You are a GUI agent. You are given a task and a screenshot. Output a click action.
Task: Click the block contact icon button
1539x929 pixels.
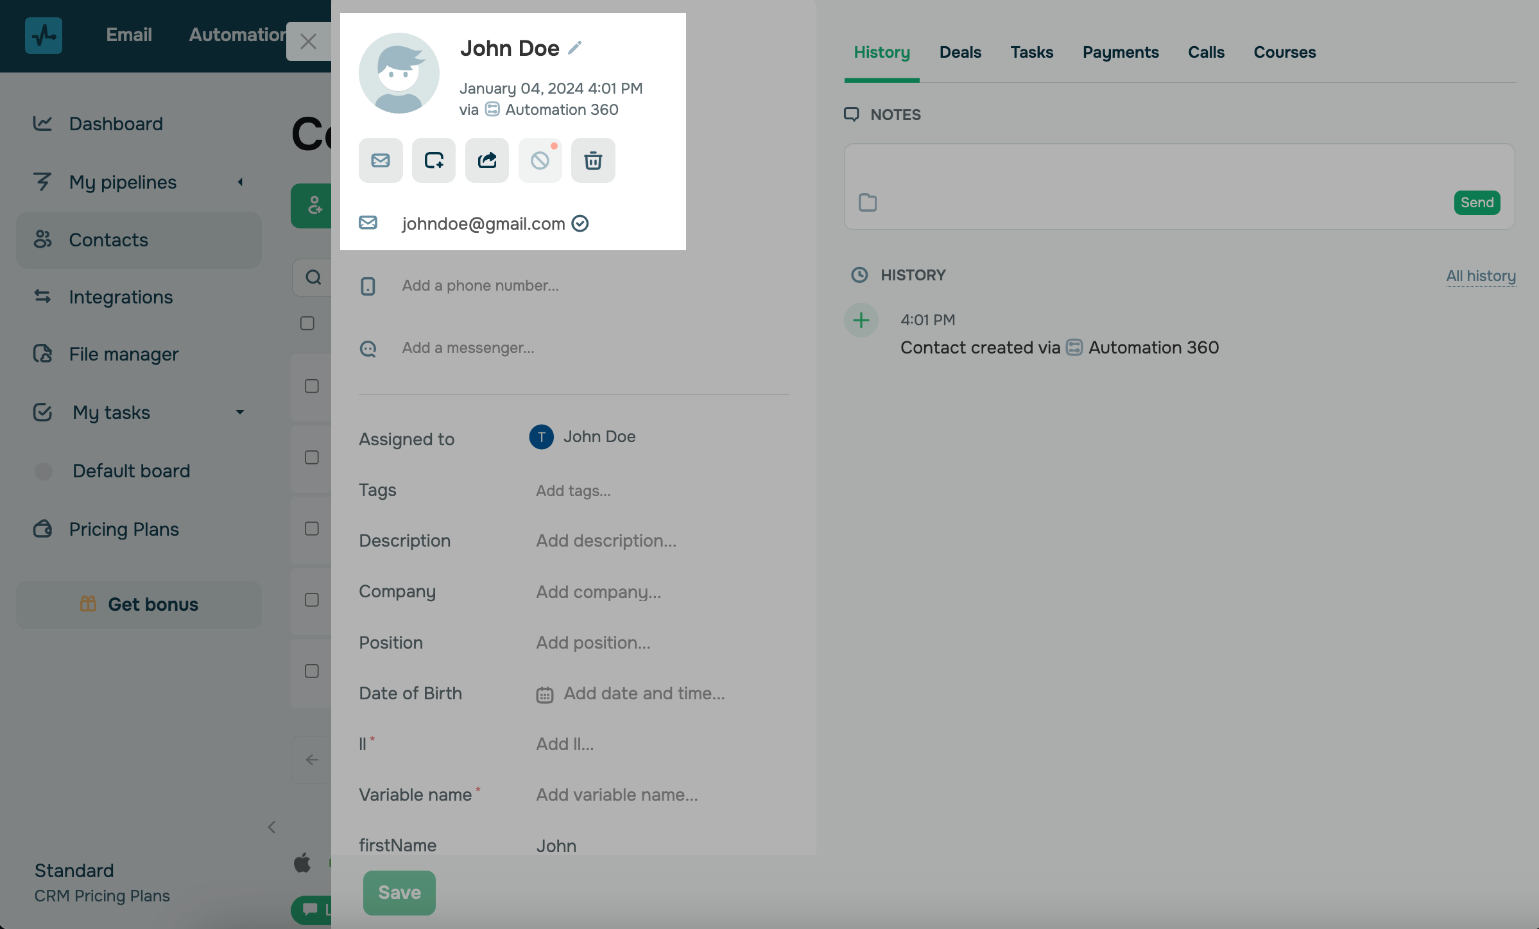coord(540,160)
